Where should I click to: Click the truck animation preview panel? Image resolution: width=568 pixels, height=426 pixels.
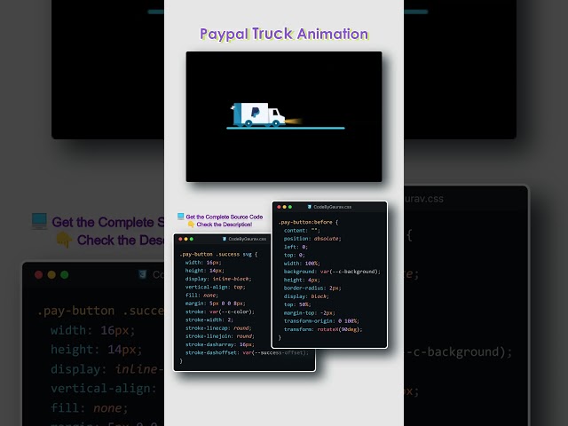(x=284, y=116)
